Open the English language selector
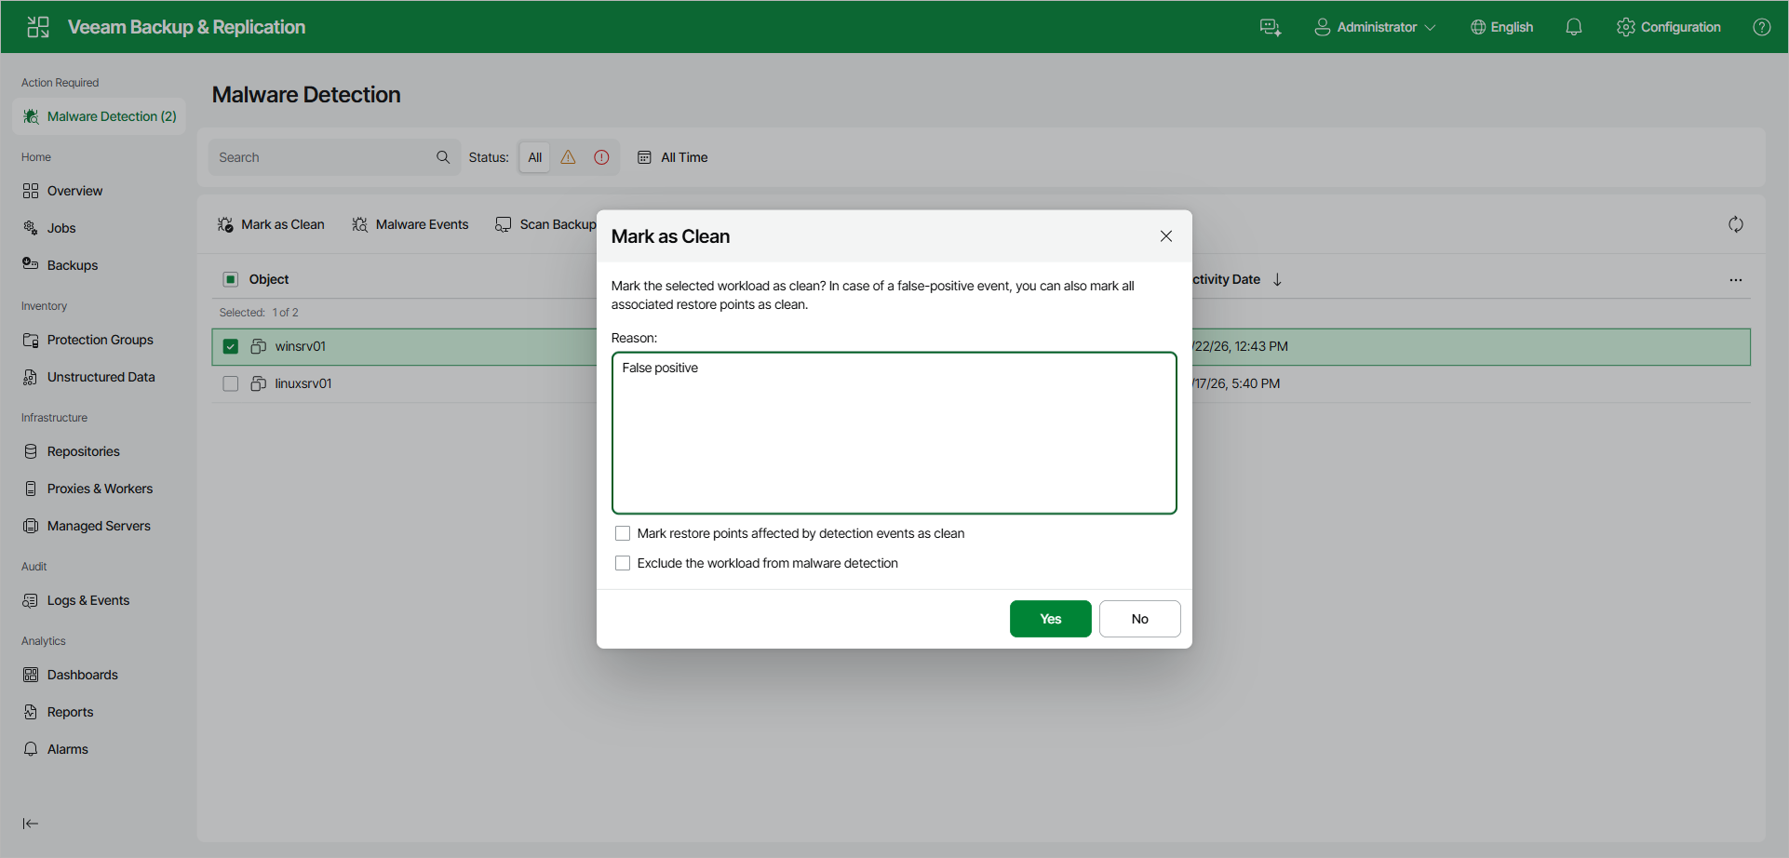This screenshot has height=858, width=1789. (x=1501, y=27)
